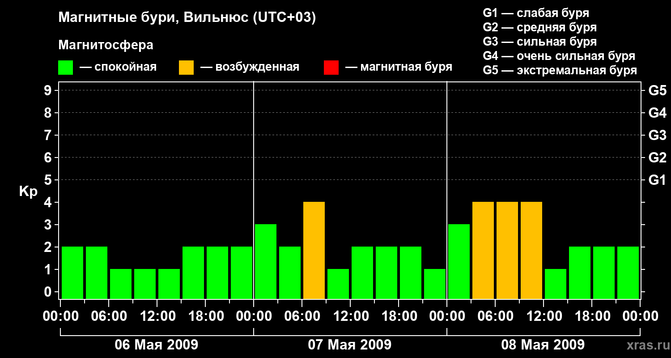Click the 07 Мая bar for 15:00–18:00
Screen dimensions: 671x358
(386, 273)
